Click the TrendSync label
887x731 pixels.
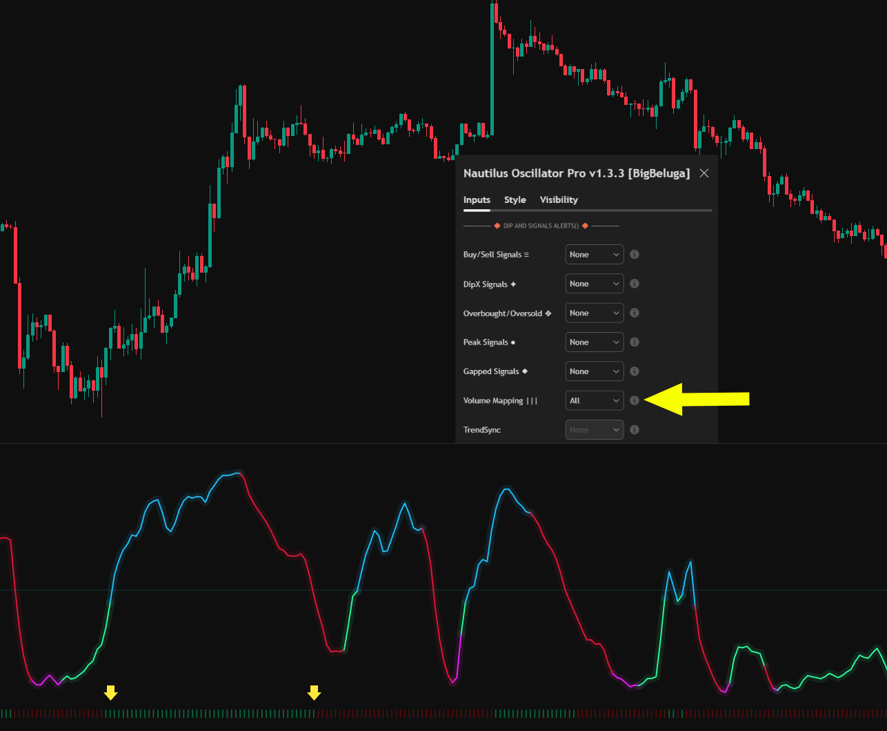click(x=482, y=430)
